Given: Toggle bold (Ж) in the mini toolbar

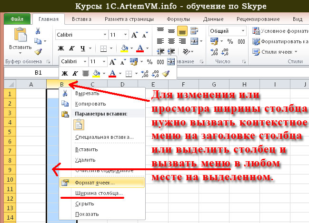Looking at the screenshot, I should point(64,73).
